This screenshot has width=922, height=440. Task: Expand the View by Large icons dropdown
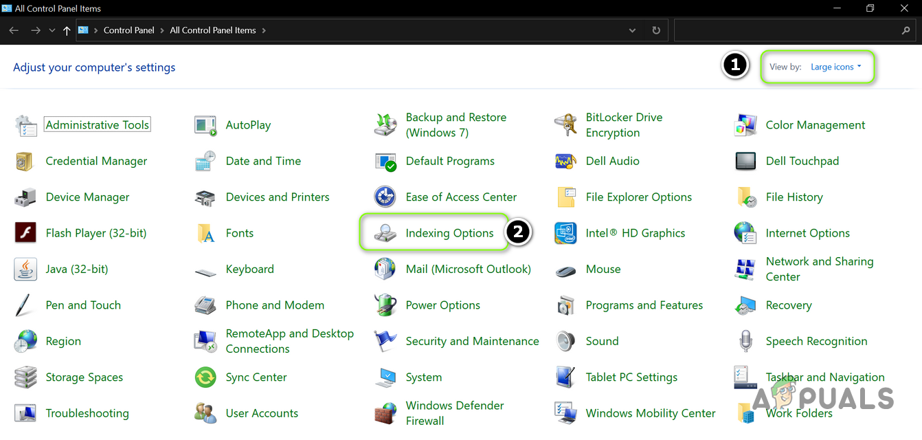[x=835, y=67]
